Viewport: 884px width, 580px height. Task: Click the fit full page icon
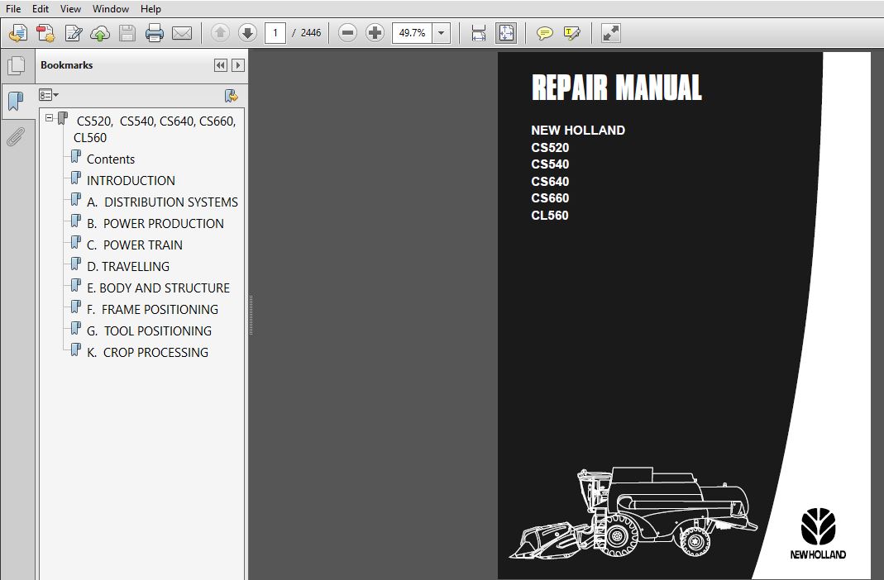coord(506,33)
